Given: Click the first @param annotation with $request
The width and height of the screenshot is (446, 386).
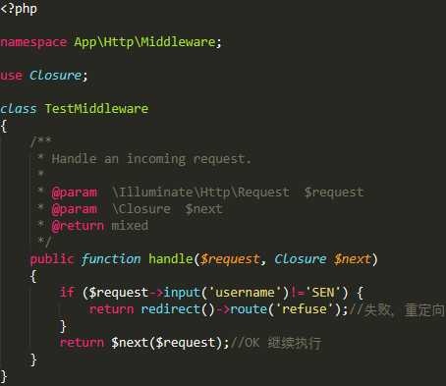Looking at the screenshot, I should 207,193.
